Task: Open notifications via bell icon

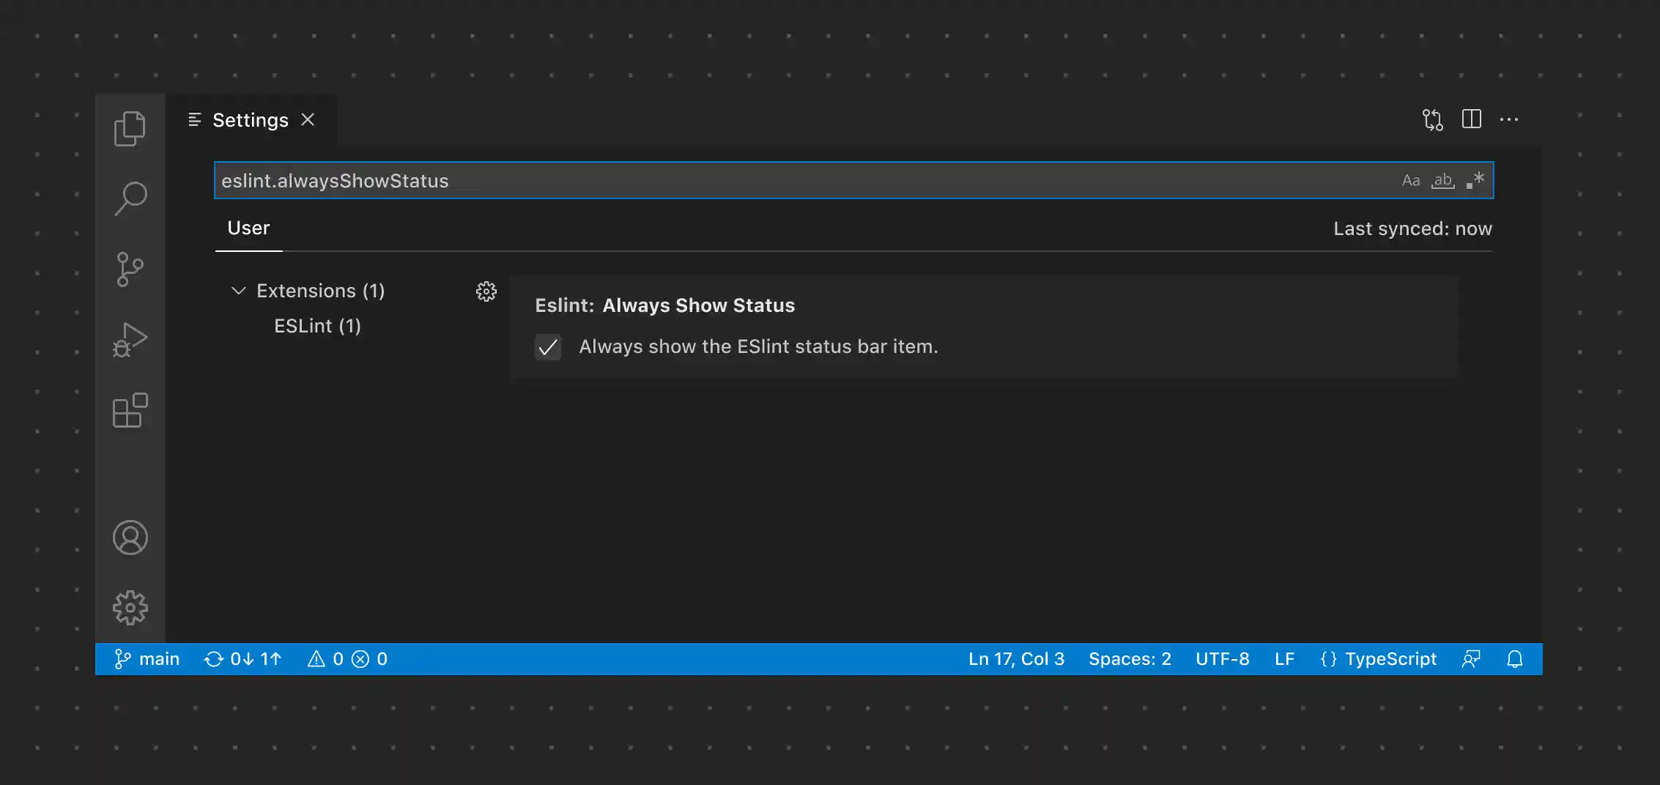Action: tap(1515, 658)
